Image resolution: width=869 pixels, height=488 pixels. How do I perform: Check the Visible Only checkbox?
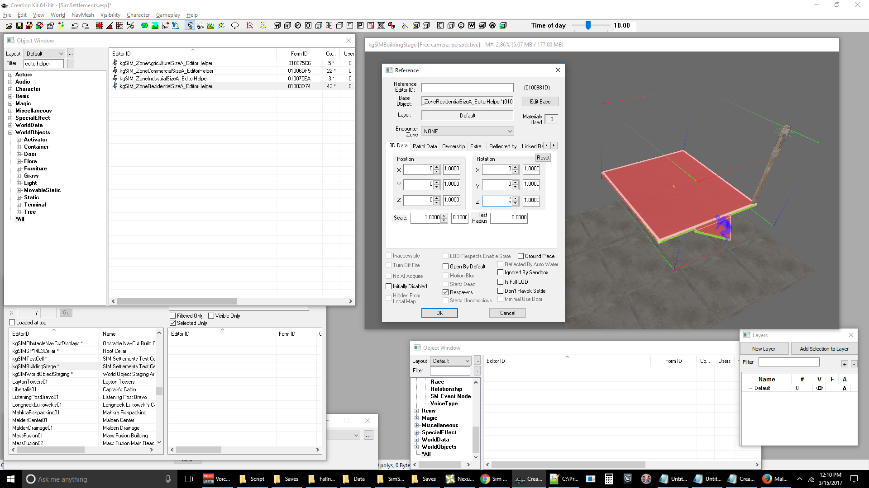[x=211, y=316]
